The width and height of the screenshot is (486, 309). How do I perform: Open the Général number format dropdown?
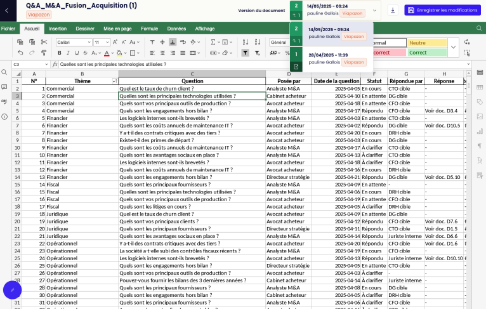point(280,42)
